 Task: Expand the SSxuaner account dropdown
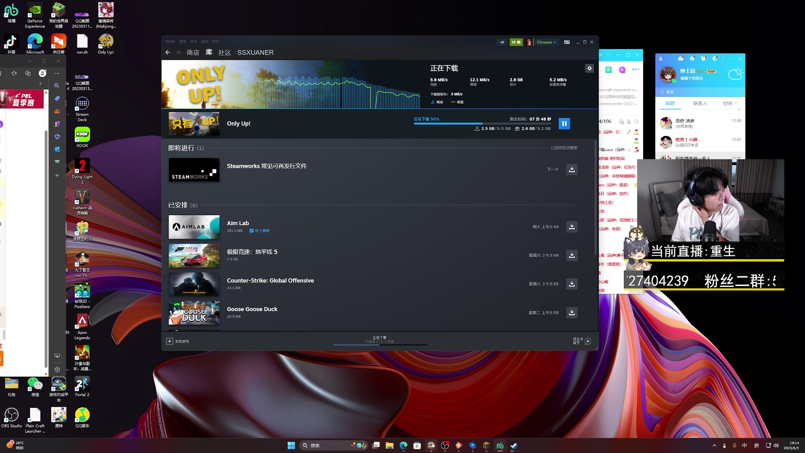(x=546, y=42)
